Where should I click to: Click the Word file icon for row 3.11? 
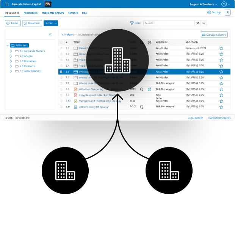[x=76, y=107]
